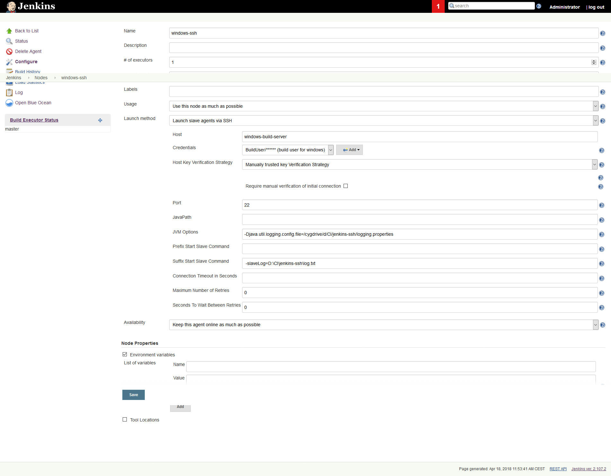Viewport: 611px width, 476px height.
Task: Open the REST API link
Action: (x=558, y=469)
